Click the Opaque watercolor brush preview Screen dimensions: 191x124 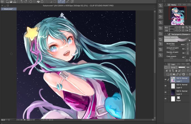coord(177,39)
